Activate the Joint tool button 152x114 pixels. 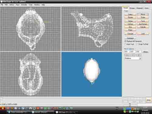[x=143, y=33]
